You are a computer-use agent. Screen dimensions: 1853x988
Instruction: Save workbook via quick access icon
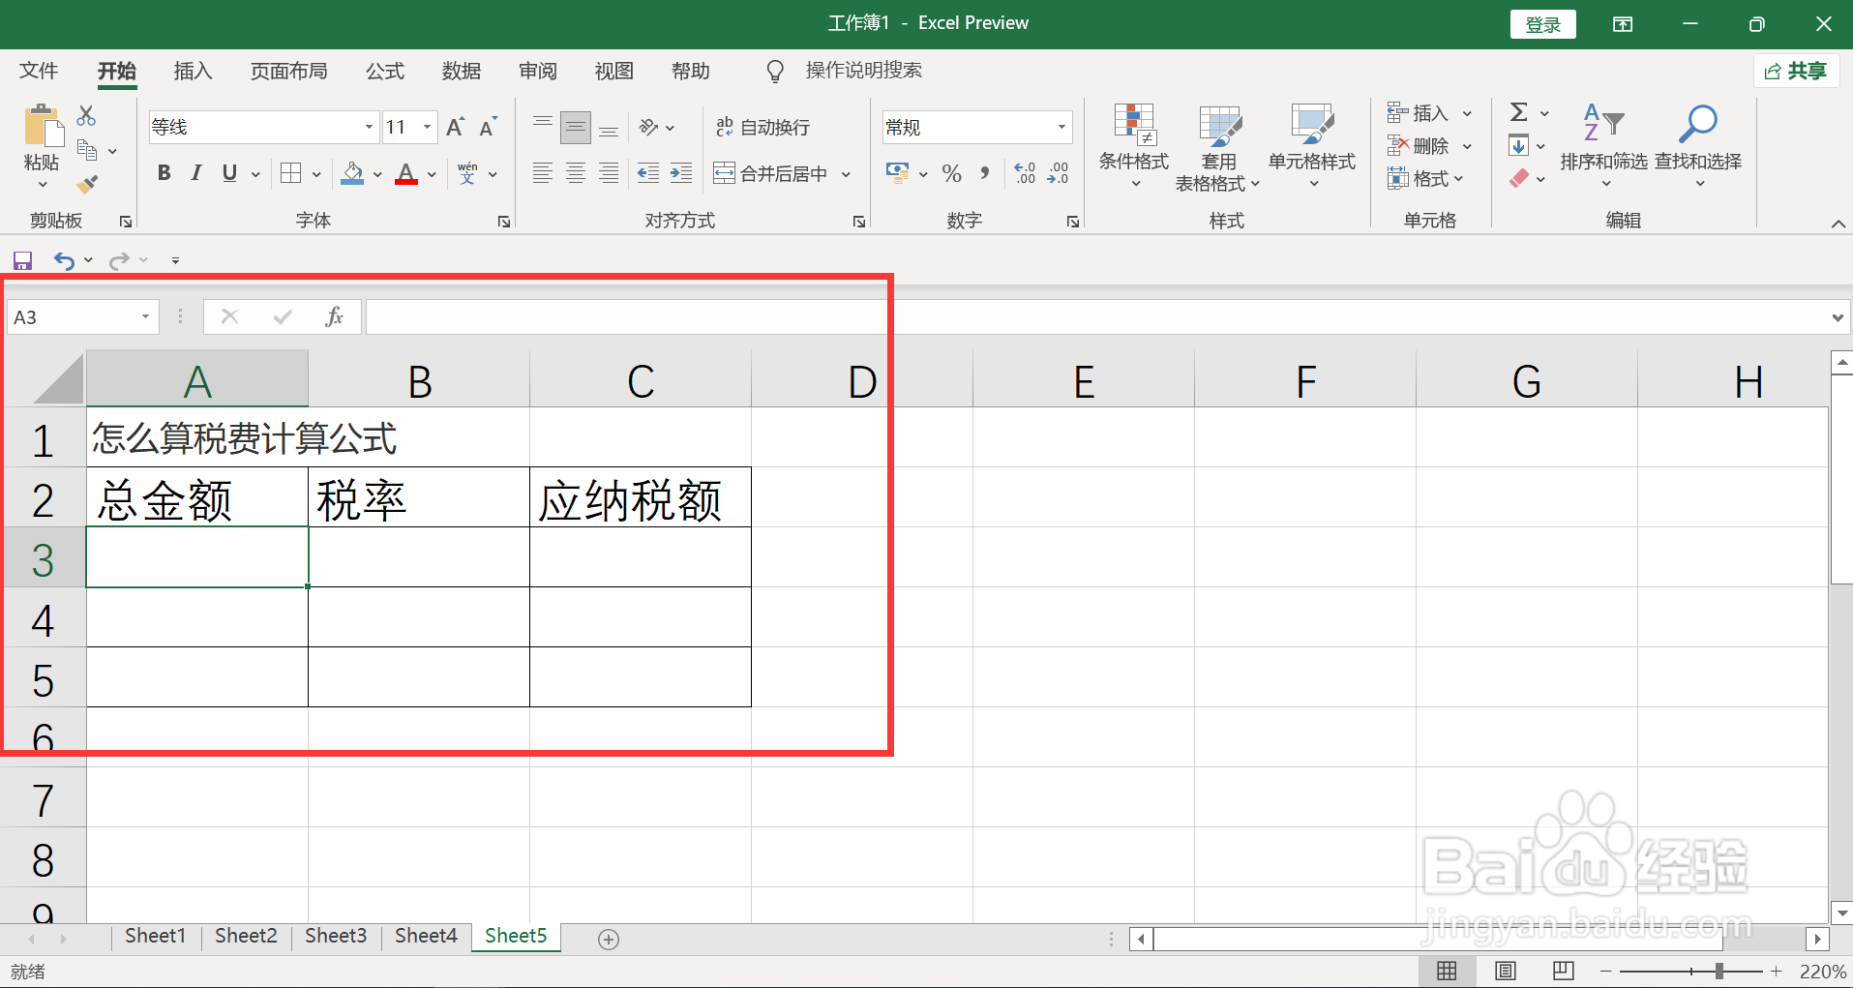pyautogui.click(x=22, y=260)
